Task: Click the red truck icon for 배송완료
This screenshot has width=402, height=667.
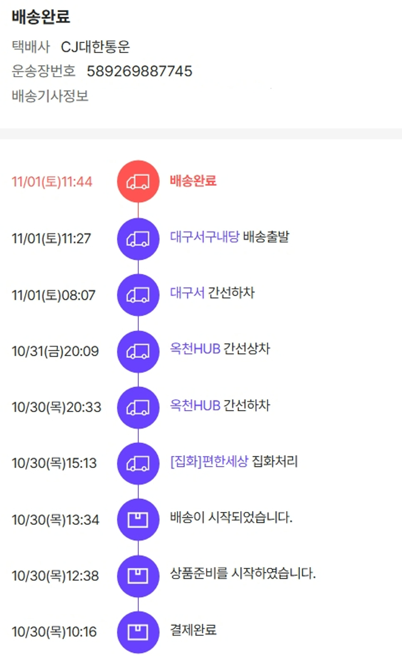Action: pos(138,182)
